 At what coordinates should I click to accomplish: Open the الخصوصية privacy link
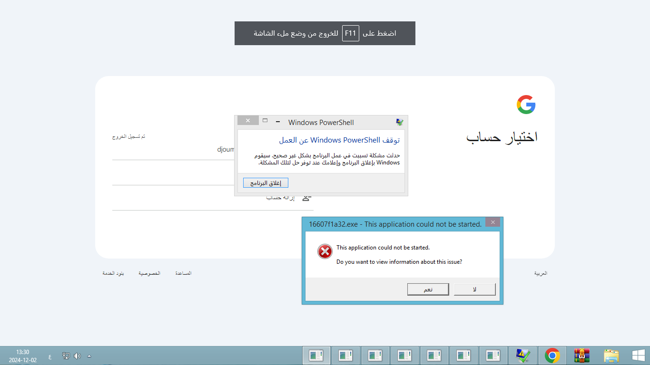[x=149, y=273]
